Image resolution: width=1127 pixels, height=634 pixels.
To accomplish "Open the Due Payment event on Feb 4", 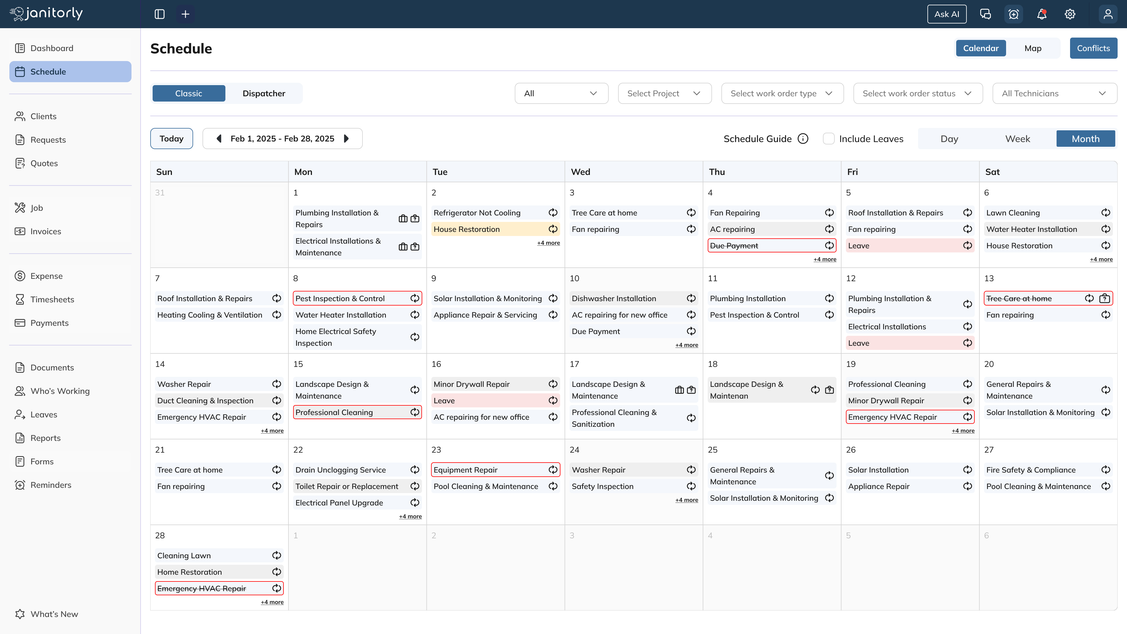I will 772,245.
